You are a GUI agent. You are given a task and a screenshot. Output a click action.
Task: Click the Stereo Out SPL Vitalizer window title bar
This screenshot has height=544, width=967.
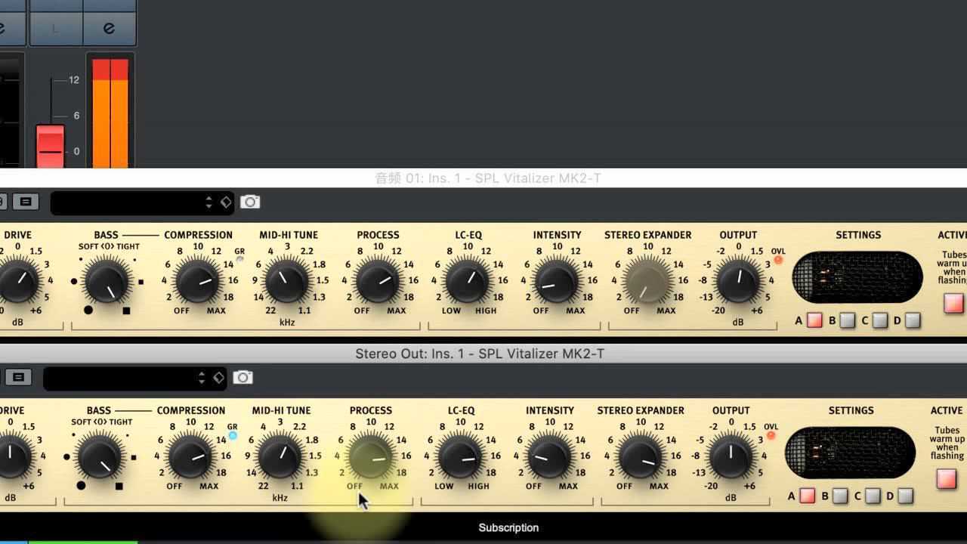(x=483, y=354)
